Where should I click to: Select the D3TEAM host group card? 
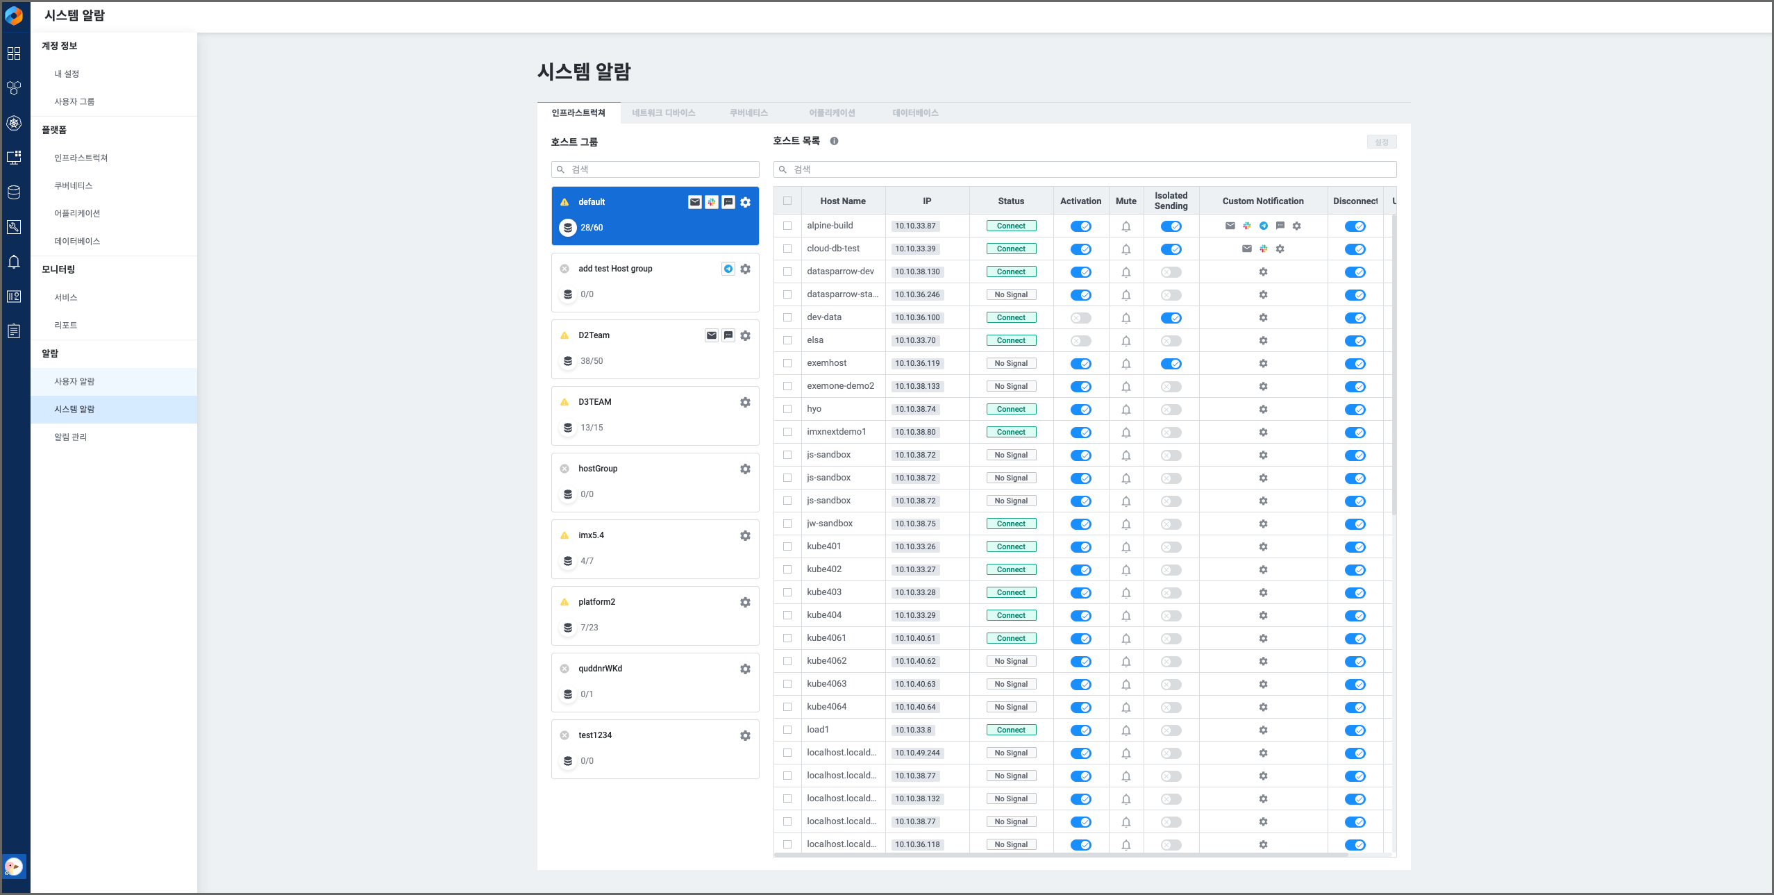pyautogui.click(x=654, y=415)
